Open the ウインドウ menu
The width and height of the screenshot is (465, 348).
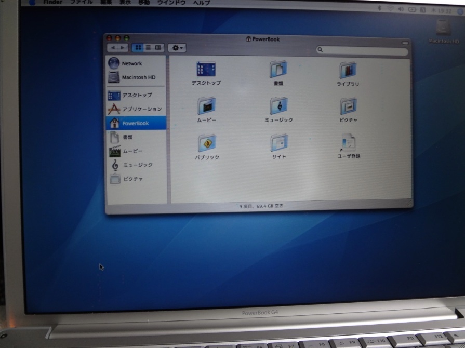tap(171, 3)
